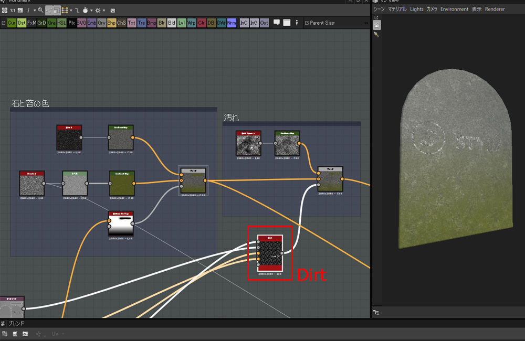Click the Shp node shortcut
The width and height of the screenshot is (525, 341).
[111, 23]
